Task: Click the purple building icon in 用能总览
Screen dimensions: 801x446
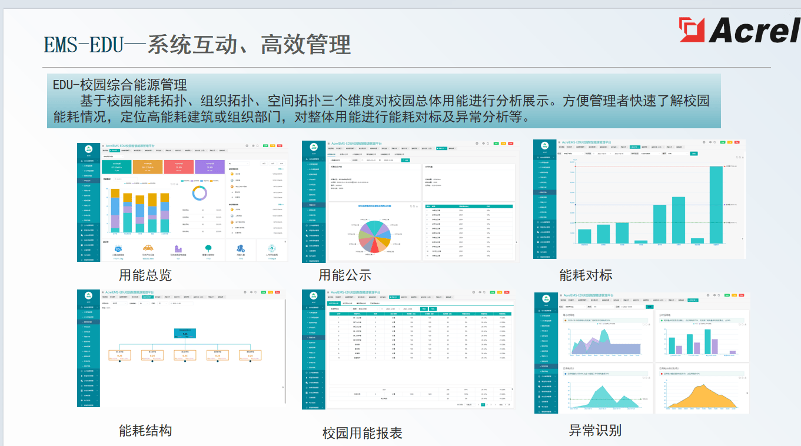Action: pos(178,249)
